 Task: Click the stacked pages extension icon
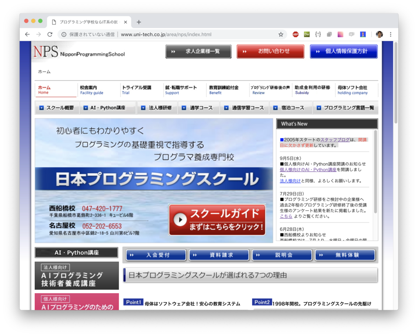point(329,34)
